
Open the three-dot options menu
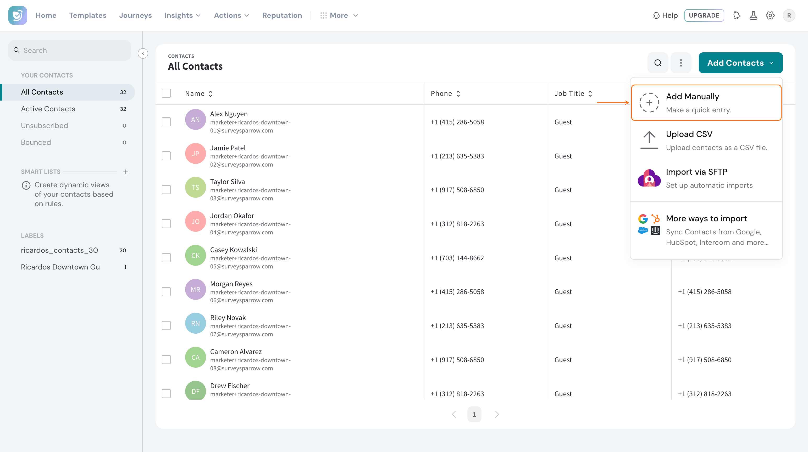(681, 63)
